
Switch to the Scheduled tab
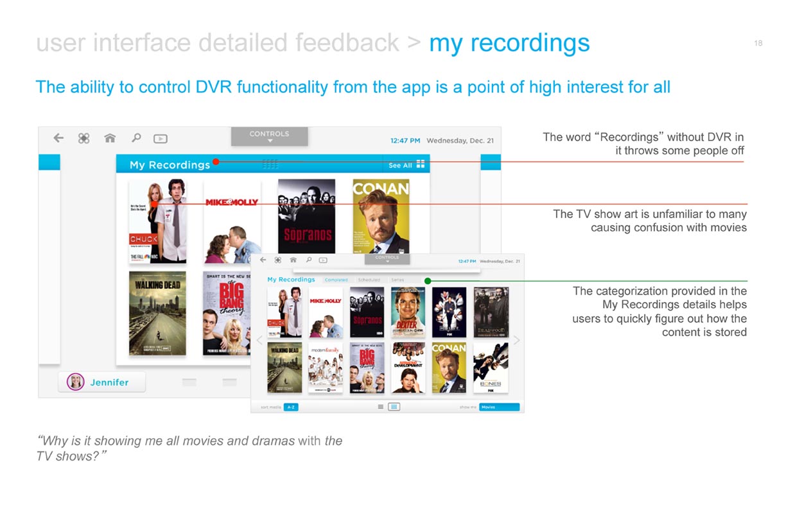[369, 280]
